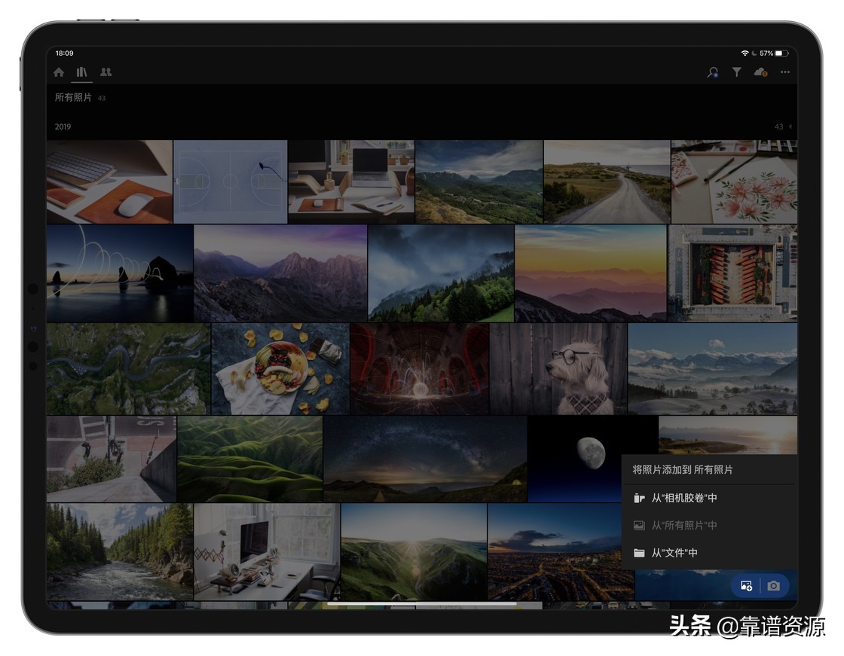Viewport: 844px width, 656px height.
Task: Open the forest river rapids photo
Action: coord(120,551)
